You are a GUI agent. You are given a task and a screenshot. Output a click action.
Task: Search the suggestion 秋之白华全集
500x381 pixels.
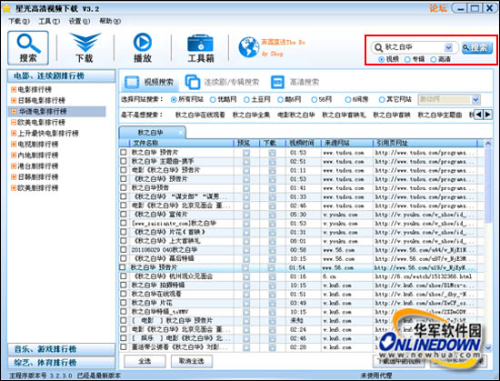(251, 115)
